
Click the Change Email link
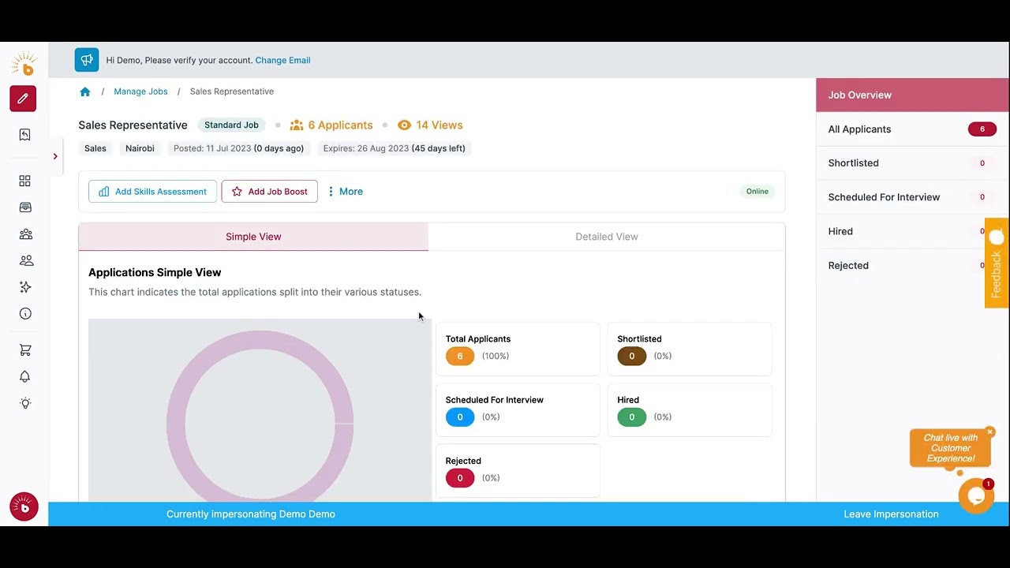(282, 60)
